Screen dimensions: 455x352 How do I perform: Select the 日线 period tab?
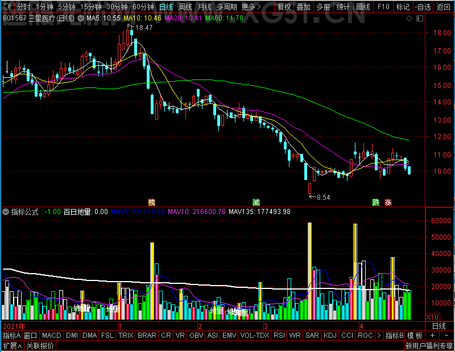click(x=166, y=7)
